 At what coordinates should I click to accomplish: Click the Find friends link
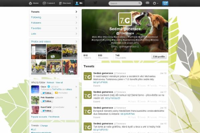pos(54,117)
